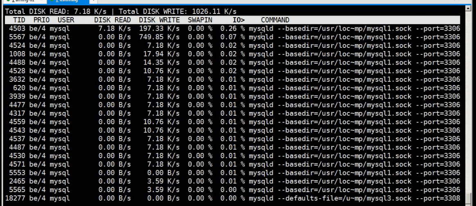Select thread ID 4528
The image size is (476, 206).
pos(17,71)
